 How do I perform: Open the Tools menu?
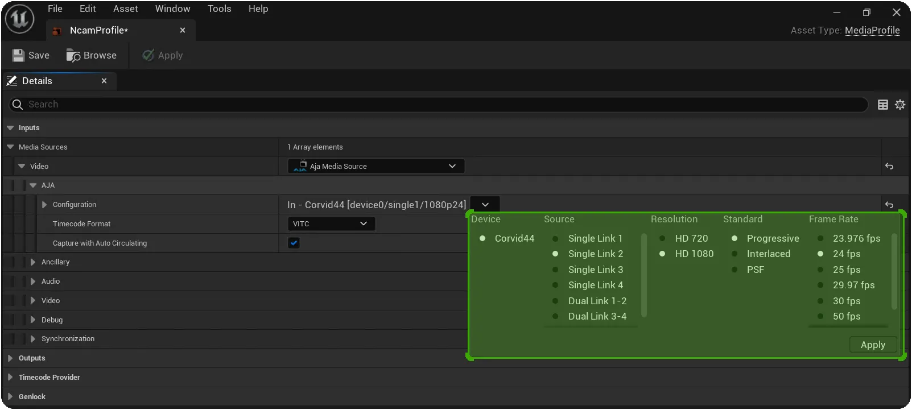pos(220,9)
